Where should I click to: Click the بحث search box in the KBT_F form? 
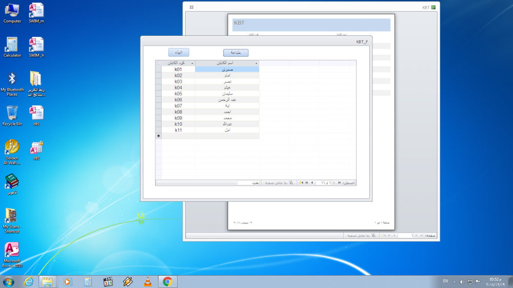pyautogui.click(x=249, y=183)
